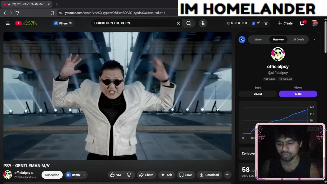Click the PSY - GENTLEMAN M/V title
Viewport: 327px width, 184px height.
27,166
